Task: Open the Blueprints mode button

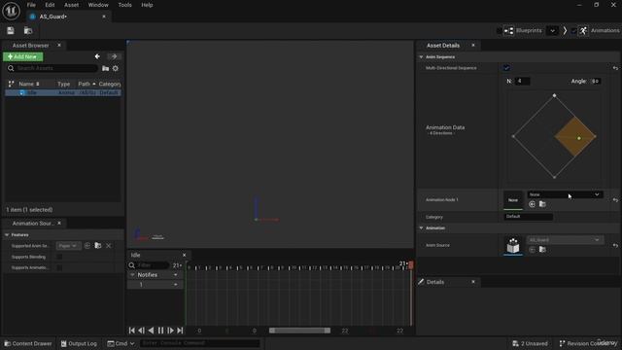Action: point(523,30)
